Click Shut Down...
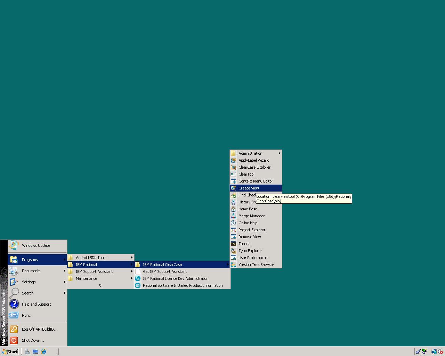The height and width of the screenshot is (356, 445). tap(37, 340)
